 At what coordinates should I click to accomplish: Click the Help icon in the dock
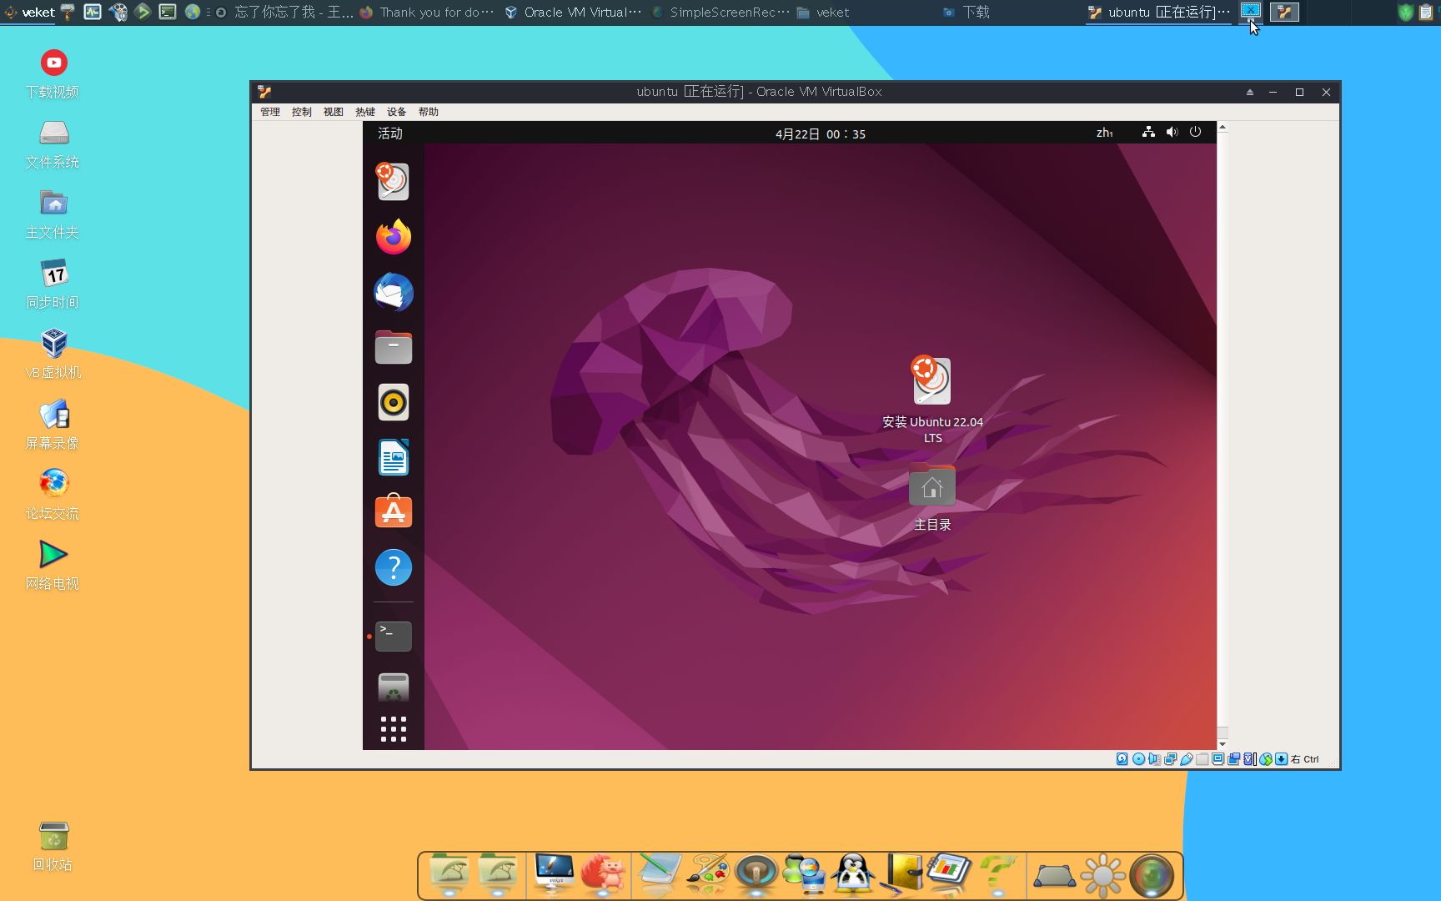[x=393, y=567]
